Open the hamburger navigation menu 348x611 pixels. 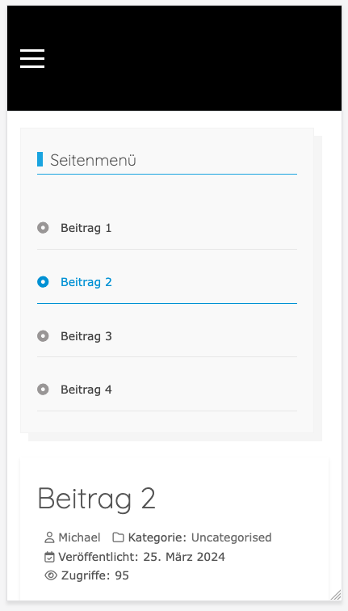32,58
